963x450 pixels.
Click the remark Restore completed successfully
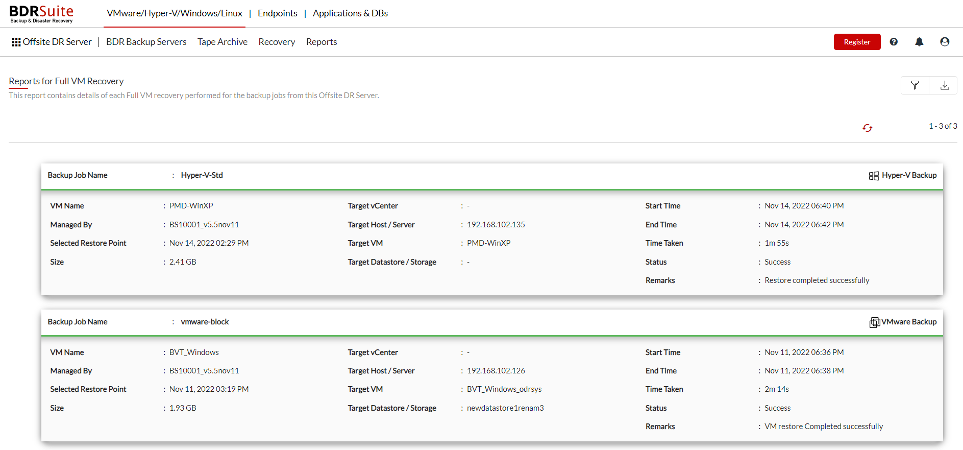pyautogui.click(x=817, y=280)
